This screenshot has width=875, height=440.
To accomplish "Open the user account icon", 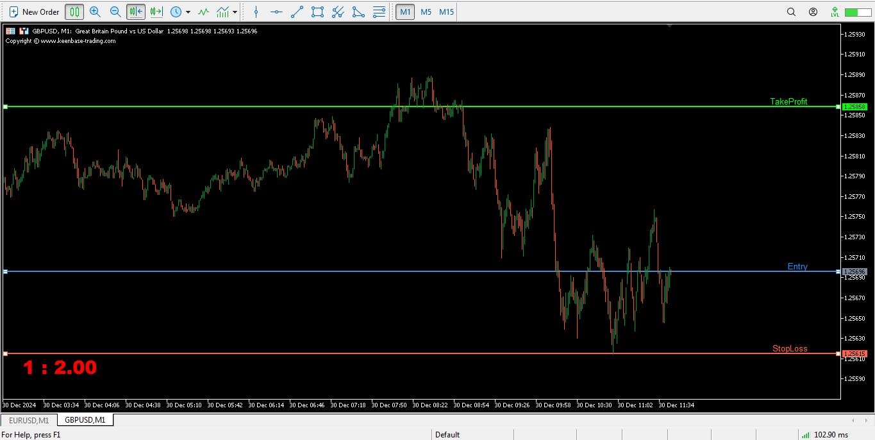I will coord(813,12).
